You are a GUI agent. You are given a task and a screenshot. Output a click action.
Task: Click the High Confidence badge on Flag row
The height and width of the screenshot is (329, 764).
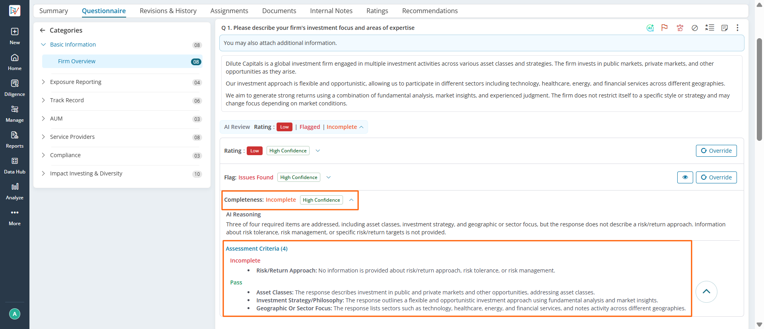tap(299, 177)
